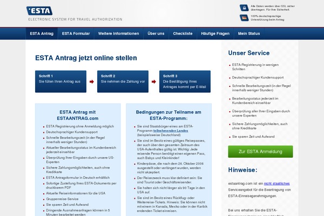Click the Schritt 1 step box

pyautogui.click(x=60, y=82)
